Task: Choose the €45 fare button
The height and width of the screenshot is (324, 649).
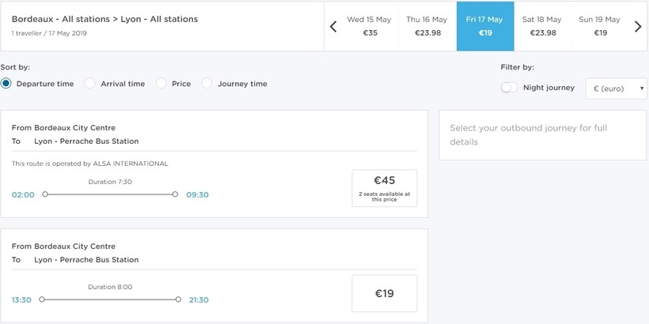Action: click(384, 188)
